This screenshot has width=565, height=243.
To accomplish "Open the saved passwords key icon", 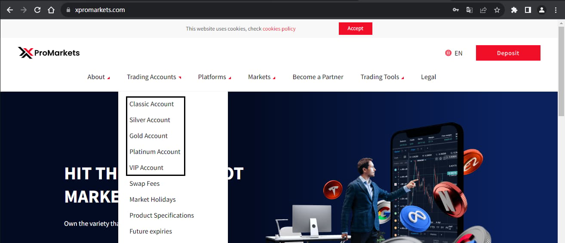I will coord(456,10).
